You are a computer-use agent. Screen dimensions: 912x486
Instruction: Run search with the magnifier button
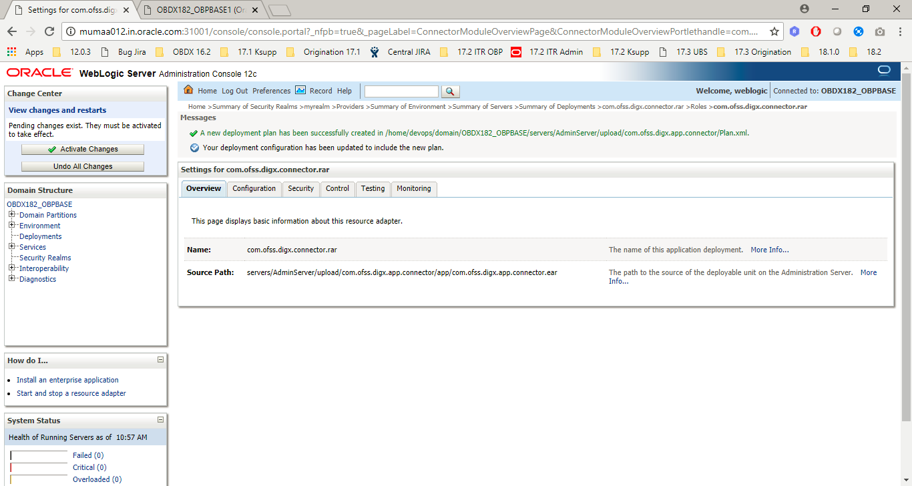coord(451,91)
